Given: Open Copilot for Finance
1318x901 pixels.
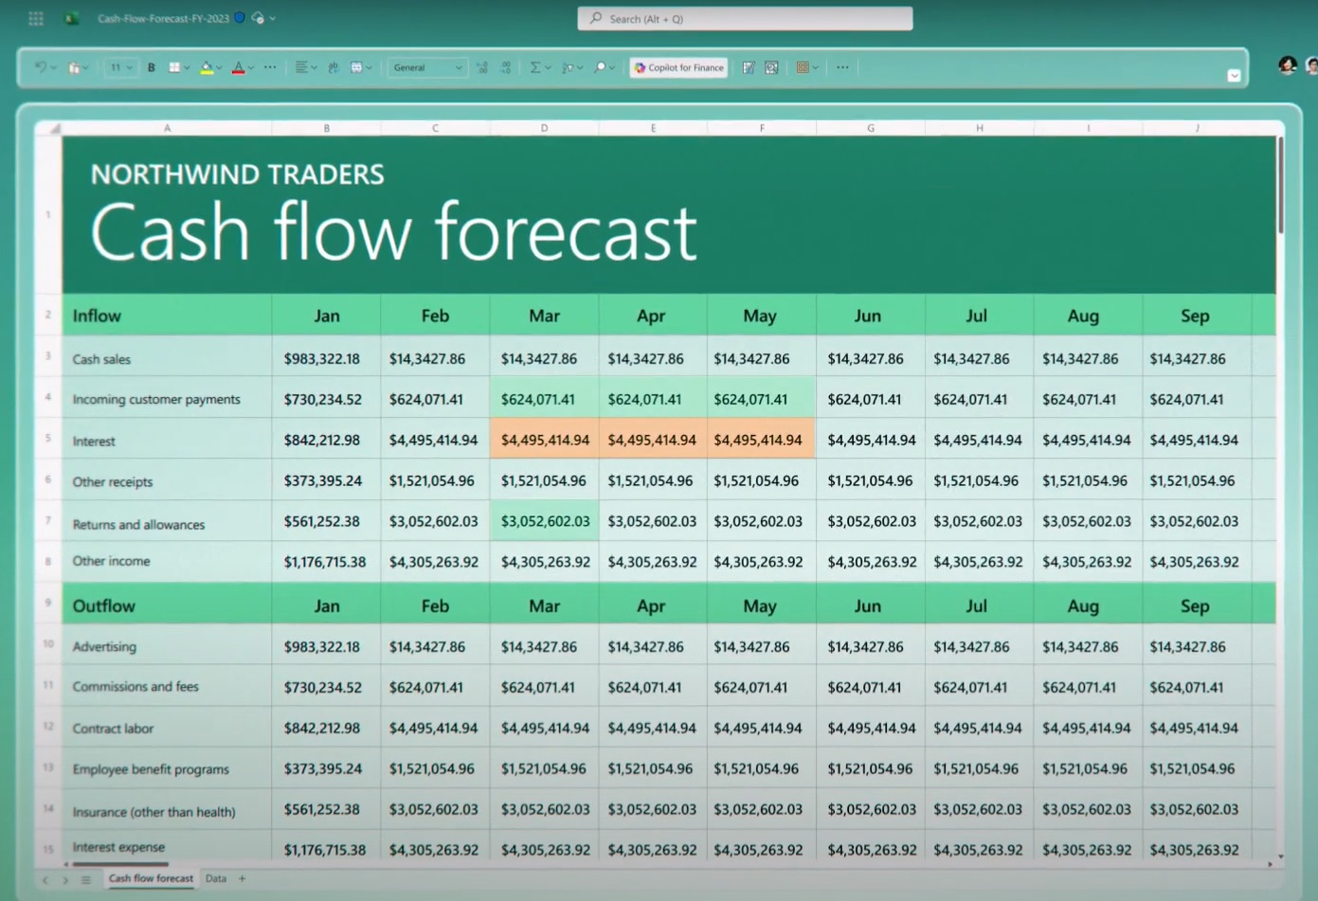Looking at the screenshot, I should (x=679, y=67).
